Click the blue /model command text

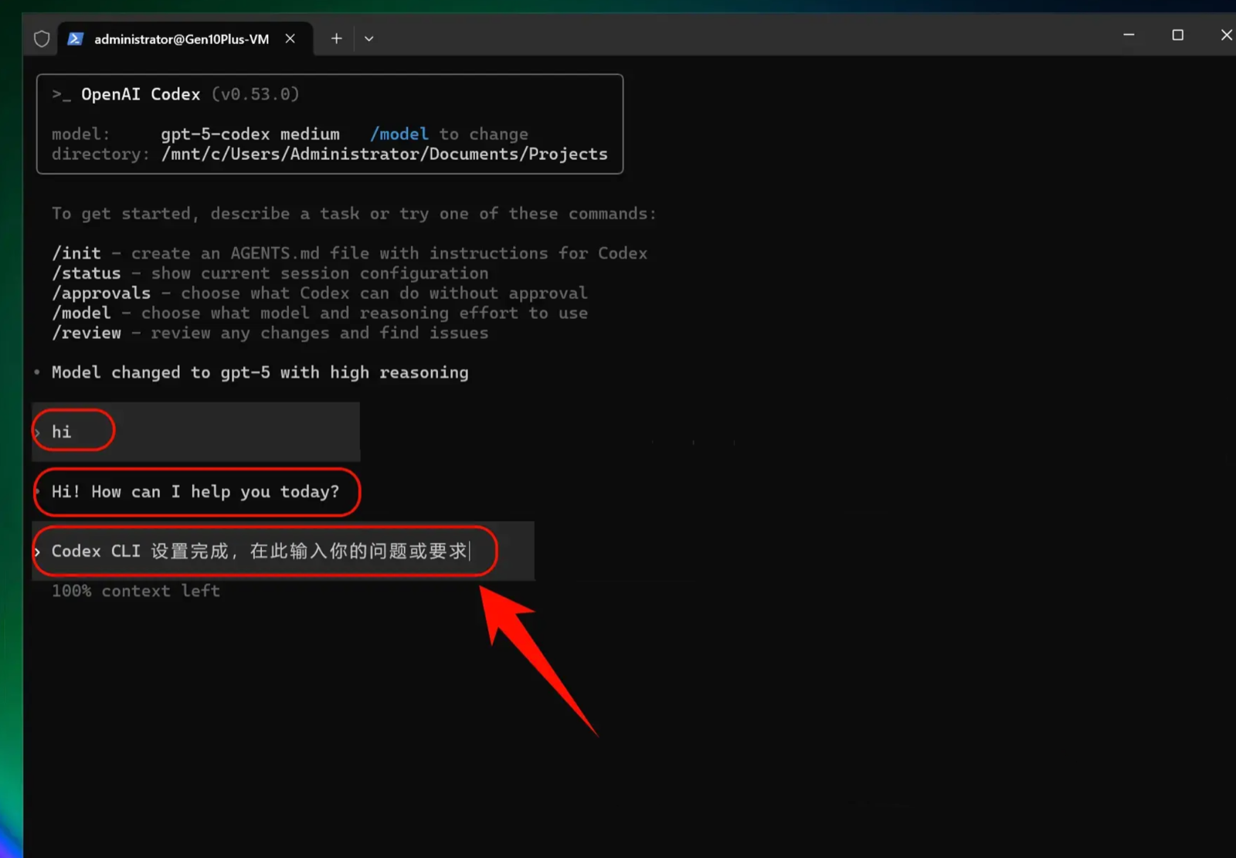point(399,134)
